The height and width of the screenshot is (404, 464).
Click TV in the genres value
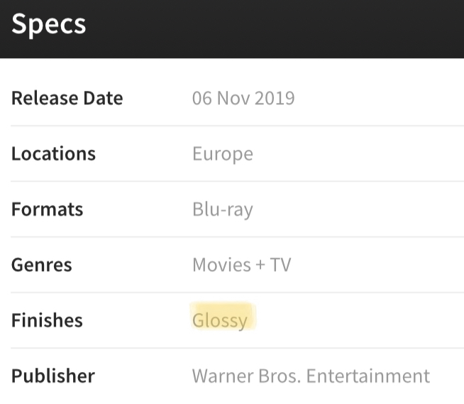(x=280, y=265)
